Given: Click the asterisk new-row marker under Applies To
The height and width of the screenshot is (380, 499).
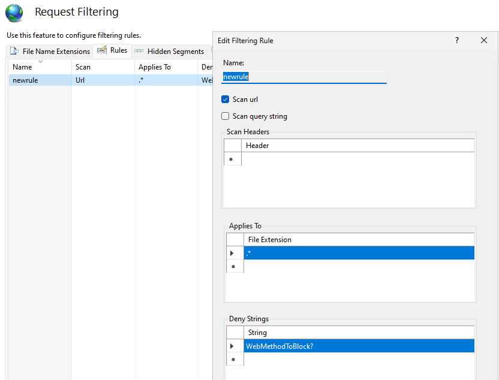Looking at the screenshot, I should pyautogui.click(x=233, y=266).
